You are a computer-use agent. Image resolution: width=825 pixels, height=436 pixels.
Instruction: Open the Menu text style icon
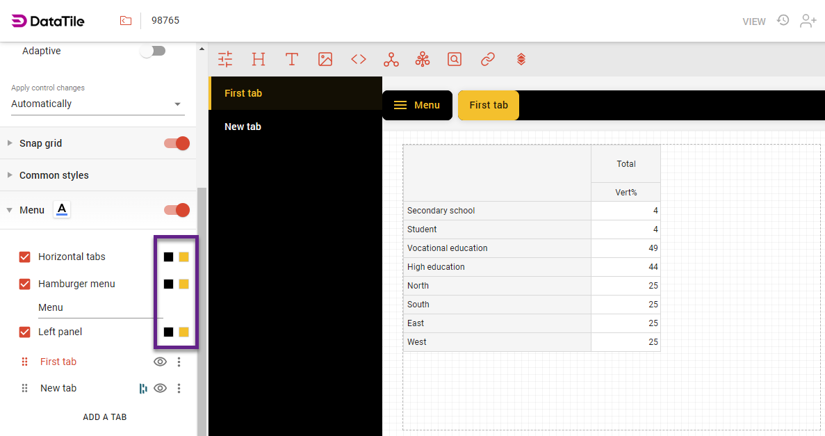point(62,209)
